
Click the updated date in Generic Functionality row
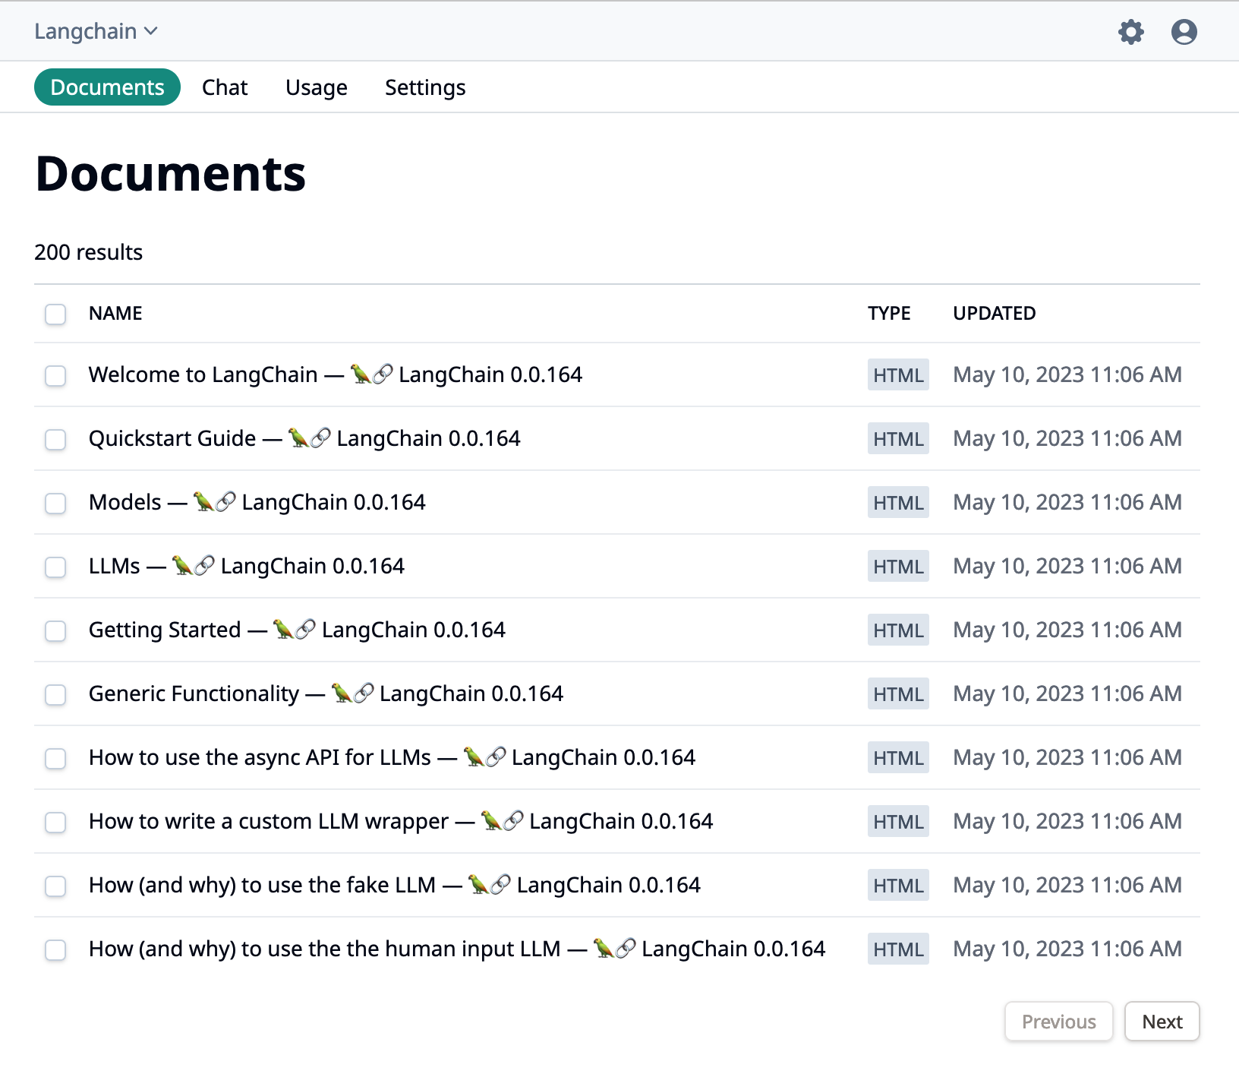1067,693
